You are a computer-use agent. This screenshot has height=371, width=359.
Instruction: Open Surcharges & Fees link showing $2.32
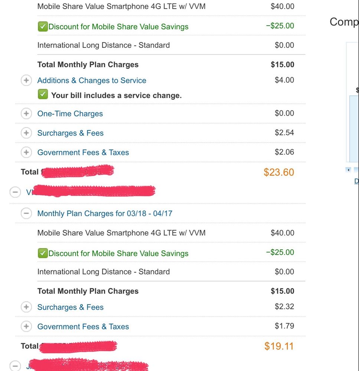click(71, 307)
